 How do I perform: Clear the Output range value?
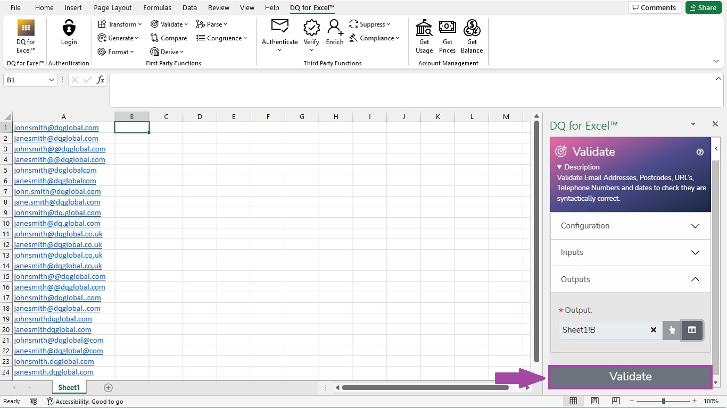(654, 330)
